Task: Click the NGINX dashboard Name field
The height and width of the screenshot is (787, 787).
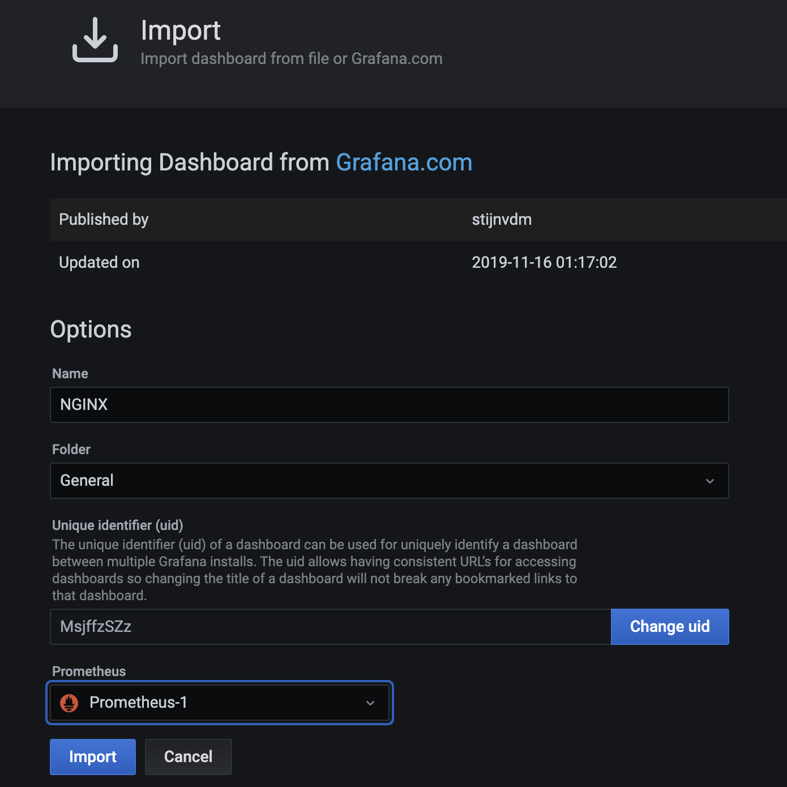Action: coord(390,405)
